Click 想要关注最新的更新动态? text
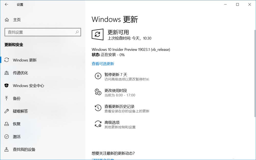The image size is (256, 160). pyautogui.click(x=113, y=153)
